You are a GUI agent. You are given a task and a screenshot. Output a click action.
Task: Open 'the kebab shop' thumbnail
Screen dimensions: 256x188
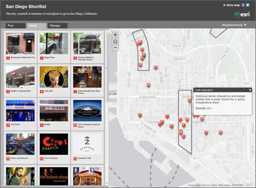tap(54, 176)
